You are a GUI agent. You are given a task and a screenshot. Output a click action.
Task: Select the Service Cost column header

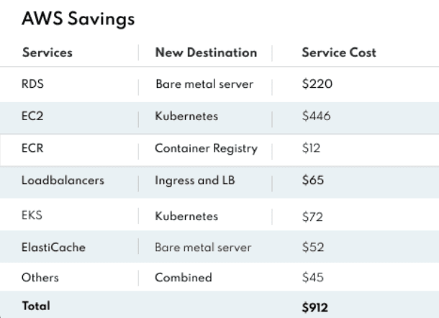(339, 53)
